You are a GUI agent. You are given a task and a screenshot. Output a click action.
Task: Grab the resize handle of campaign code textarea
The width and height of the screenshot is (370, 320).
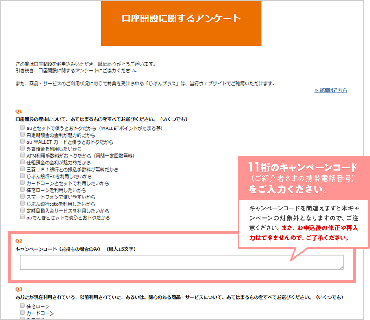click(x=341, y=267)
